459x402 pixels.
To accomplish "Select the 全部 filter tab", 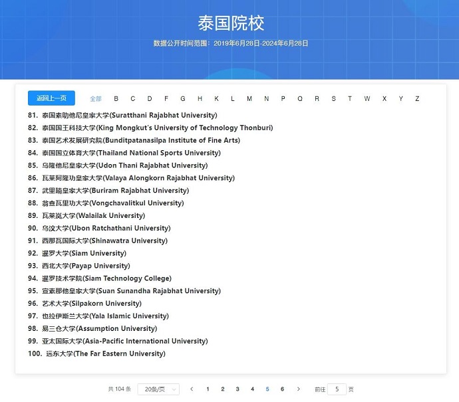I will pos(96,99).
